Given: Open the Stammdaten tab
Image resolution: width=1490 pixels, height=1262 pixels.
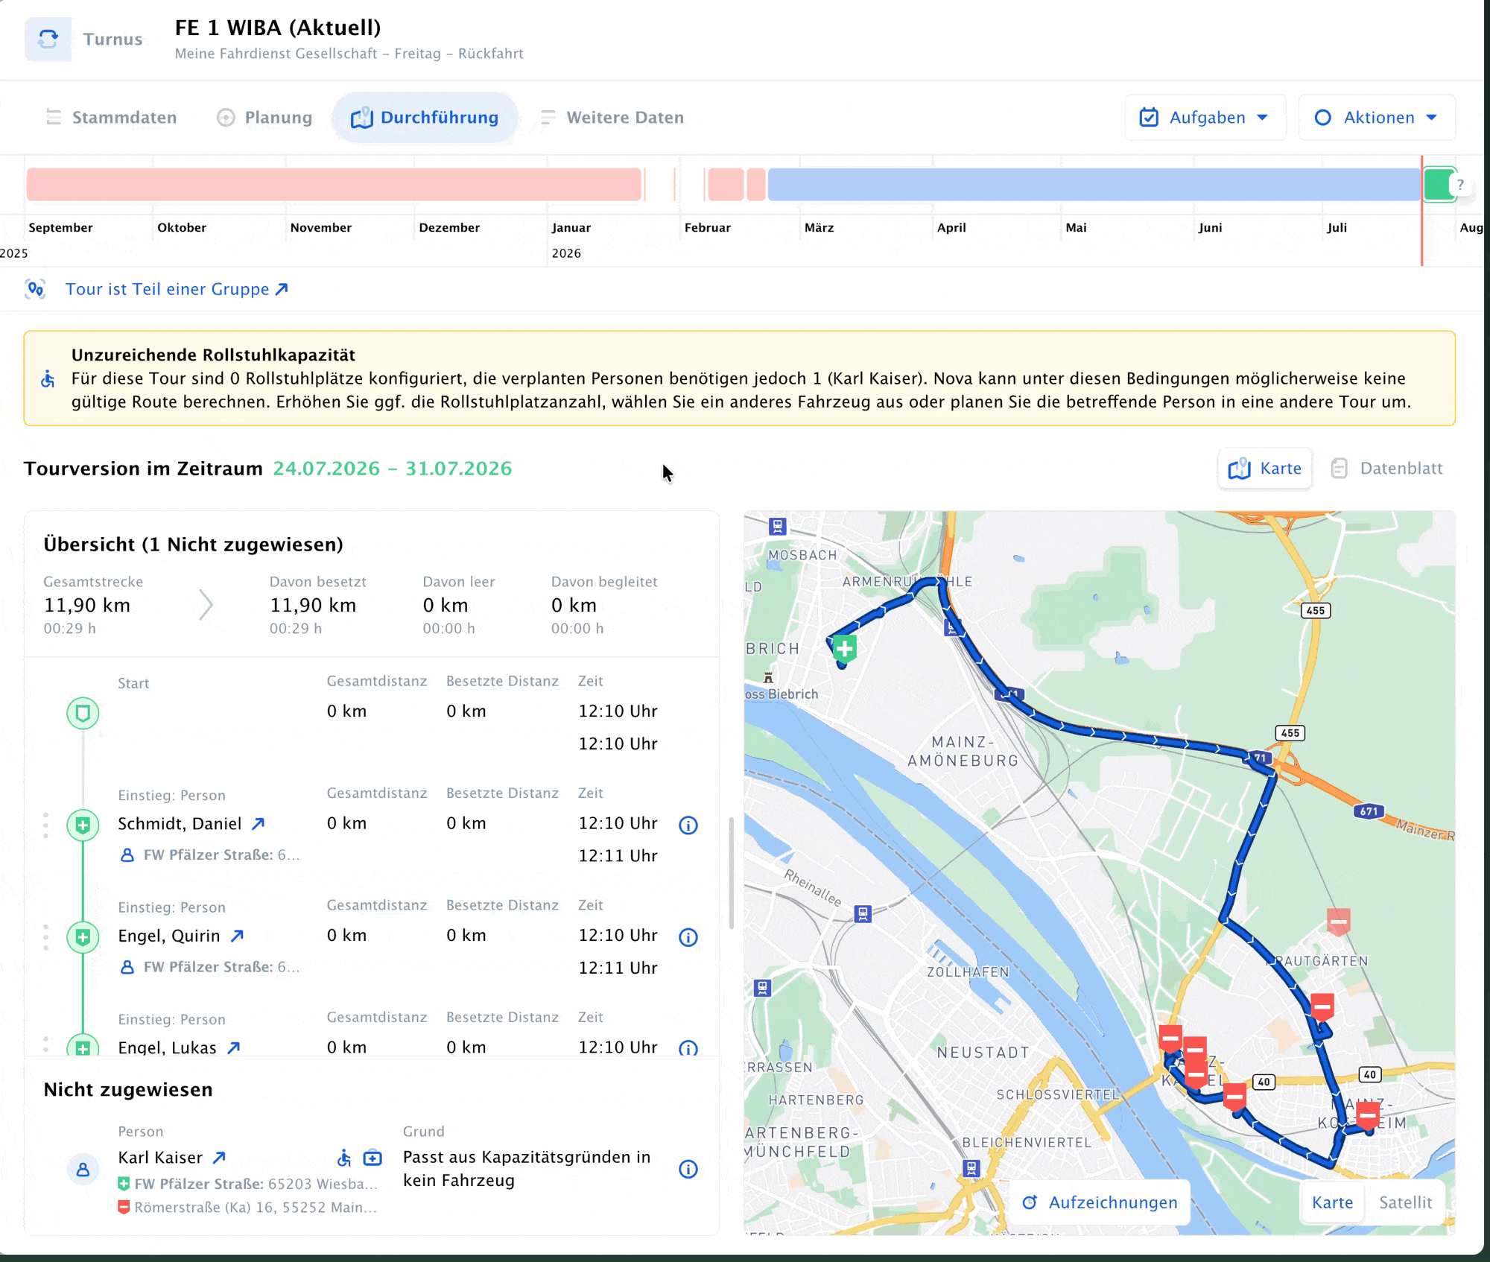Looking at the screenshot, I should click(112, 118).
